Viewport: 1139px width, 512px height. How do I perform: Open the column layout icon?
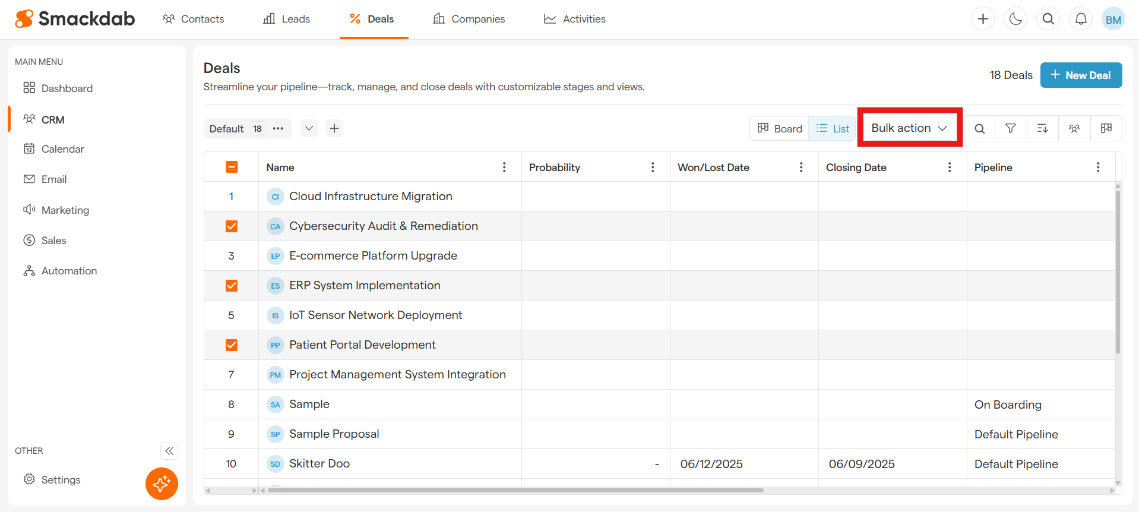pos(1106,128)
